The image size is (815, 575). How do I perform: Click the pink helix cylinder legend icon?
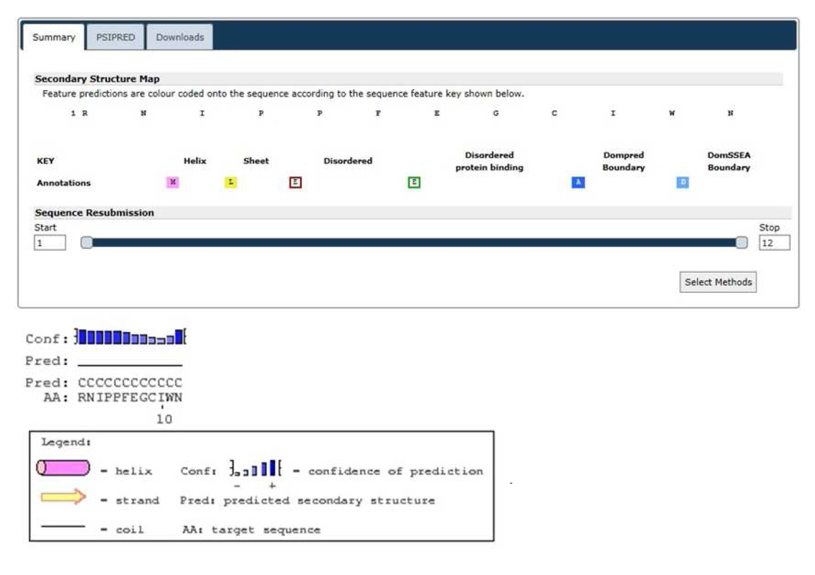63,467
